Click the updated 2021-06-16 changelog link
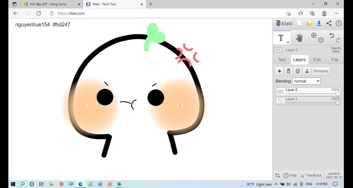 point(334,175)
